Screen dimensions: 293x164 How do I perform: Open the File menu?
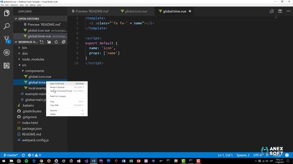[2, 5]
